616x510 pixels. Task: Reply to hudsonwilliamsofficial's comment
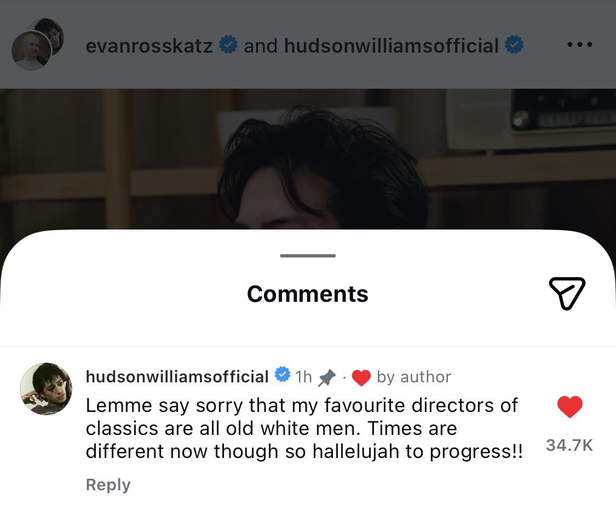[x=108, y=485]
